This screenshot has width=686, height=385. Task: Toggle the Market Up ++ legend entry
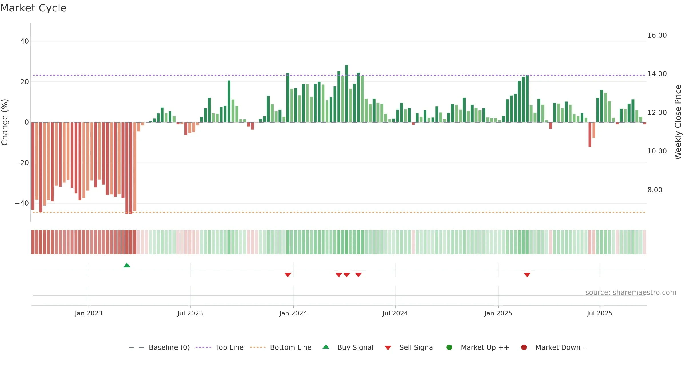[x=478, y=347]
